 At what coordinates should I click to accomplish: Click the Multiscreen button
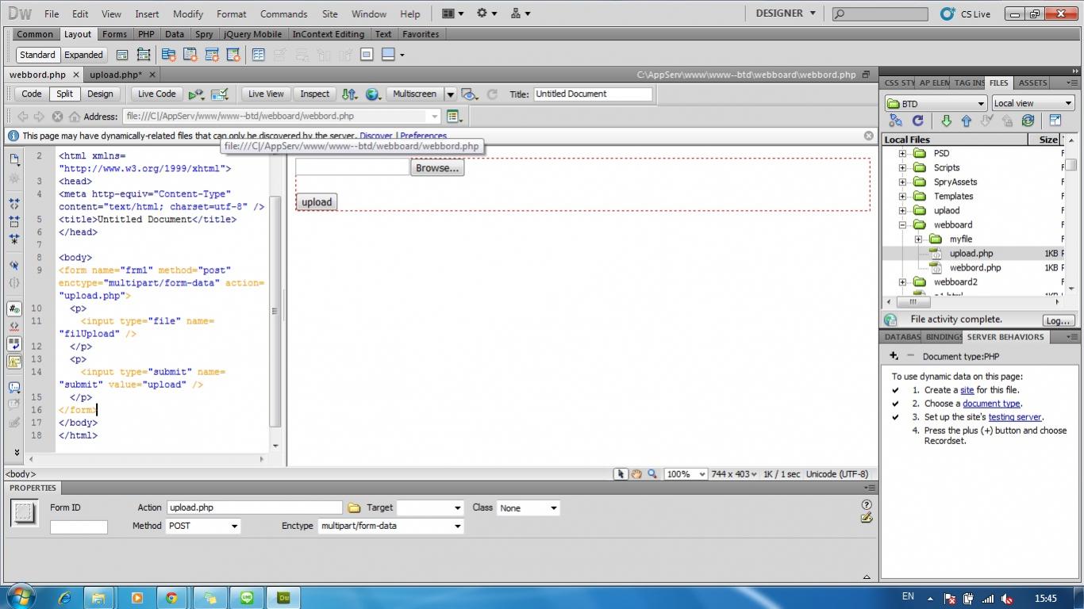point(414,94)
